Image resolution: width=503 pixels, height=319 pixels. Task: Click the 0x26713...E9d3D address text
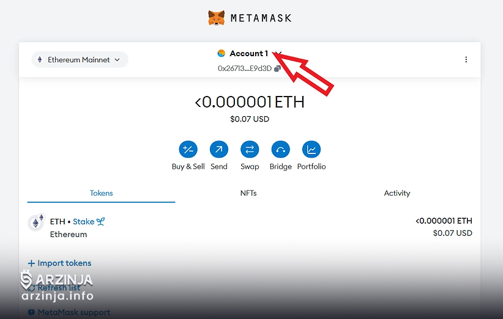[244, 68]
